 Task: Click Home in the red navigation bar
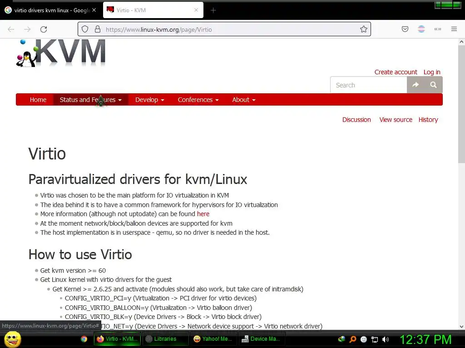click(x=38, y=100)
